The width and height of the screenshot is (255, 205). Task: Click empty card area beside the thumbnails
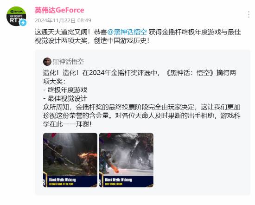click(x=201, y=160)
